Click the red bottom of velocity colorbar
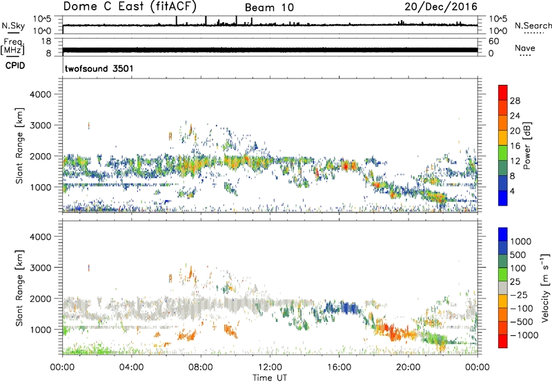This screenshot has height=382, width=552. [x=503, y=341]
